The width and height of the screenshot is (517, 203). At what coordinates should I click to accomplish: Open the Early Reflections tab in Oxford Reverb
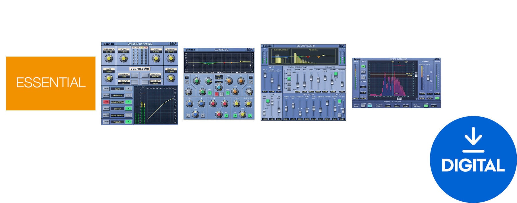pos(298,67)
